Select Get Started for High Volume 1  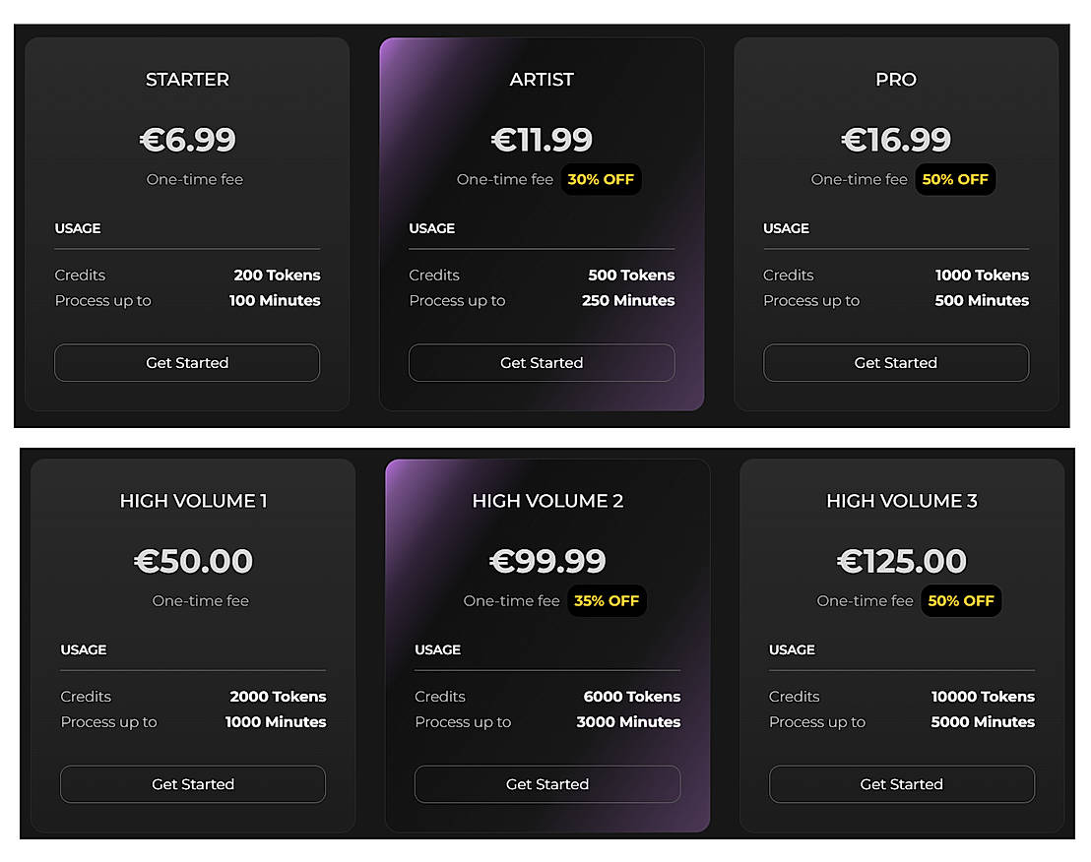[193, 784]
